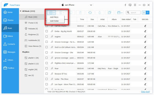The width and height of the screenshot is (154, 95).
Task: Click the trash delete toolbar icon
Action: pyautogui.click(x=80, y=13)
